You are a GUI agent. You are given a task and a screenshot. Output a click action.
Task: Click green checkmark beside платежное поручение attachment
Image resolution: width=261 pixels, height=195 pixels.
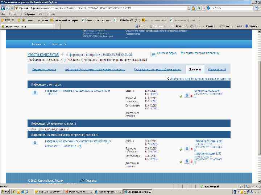(181, 149)
